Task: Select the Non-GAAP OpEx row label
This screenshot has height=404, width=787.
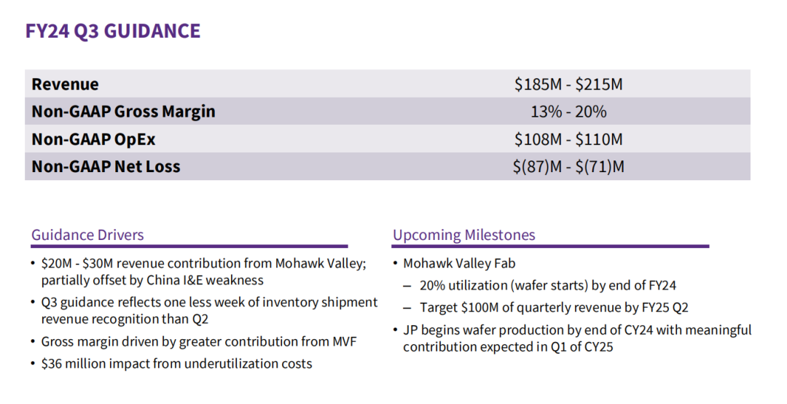Action: click(x=93, y=139)
